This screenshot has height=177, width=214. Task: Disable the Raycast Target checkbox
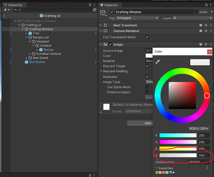tap(147, 66)
